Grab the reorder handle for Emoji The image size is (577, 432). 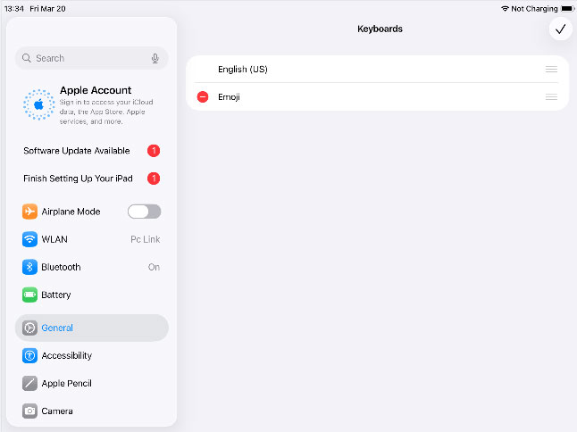coord(551,97)
